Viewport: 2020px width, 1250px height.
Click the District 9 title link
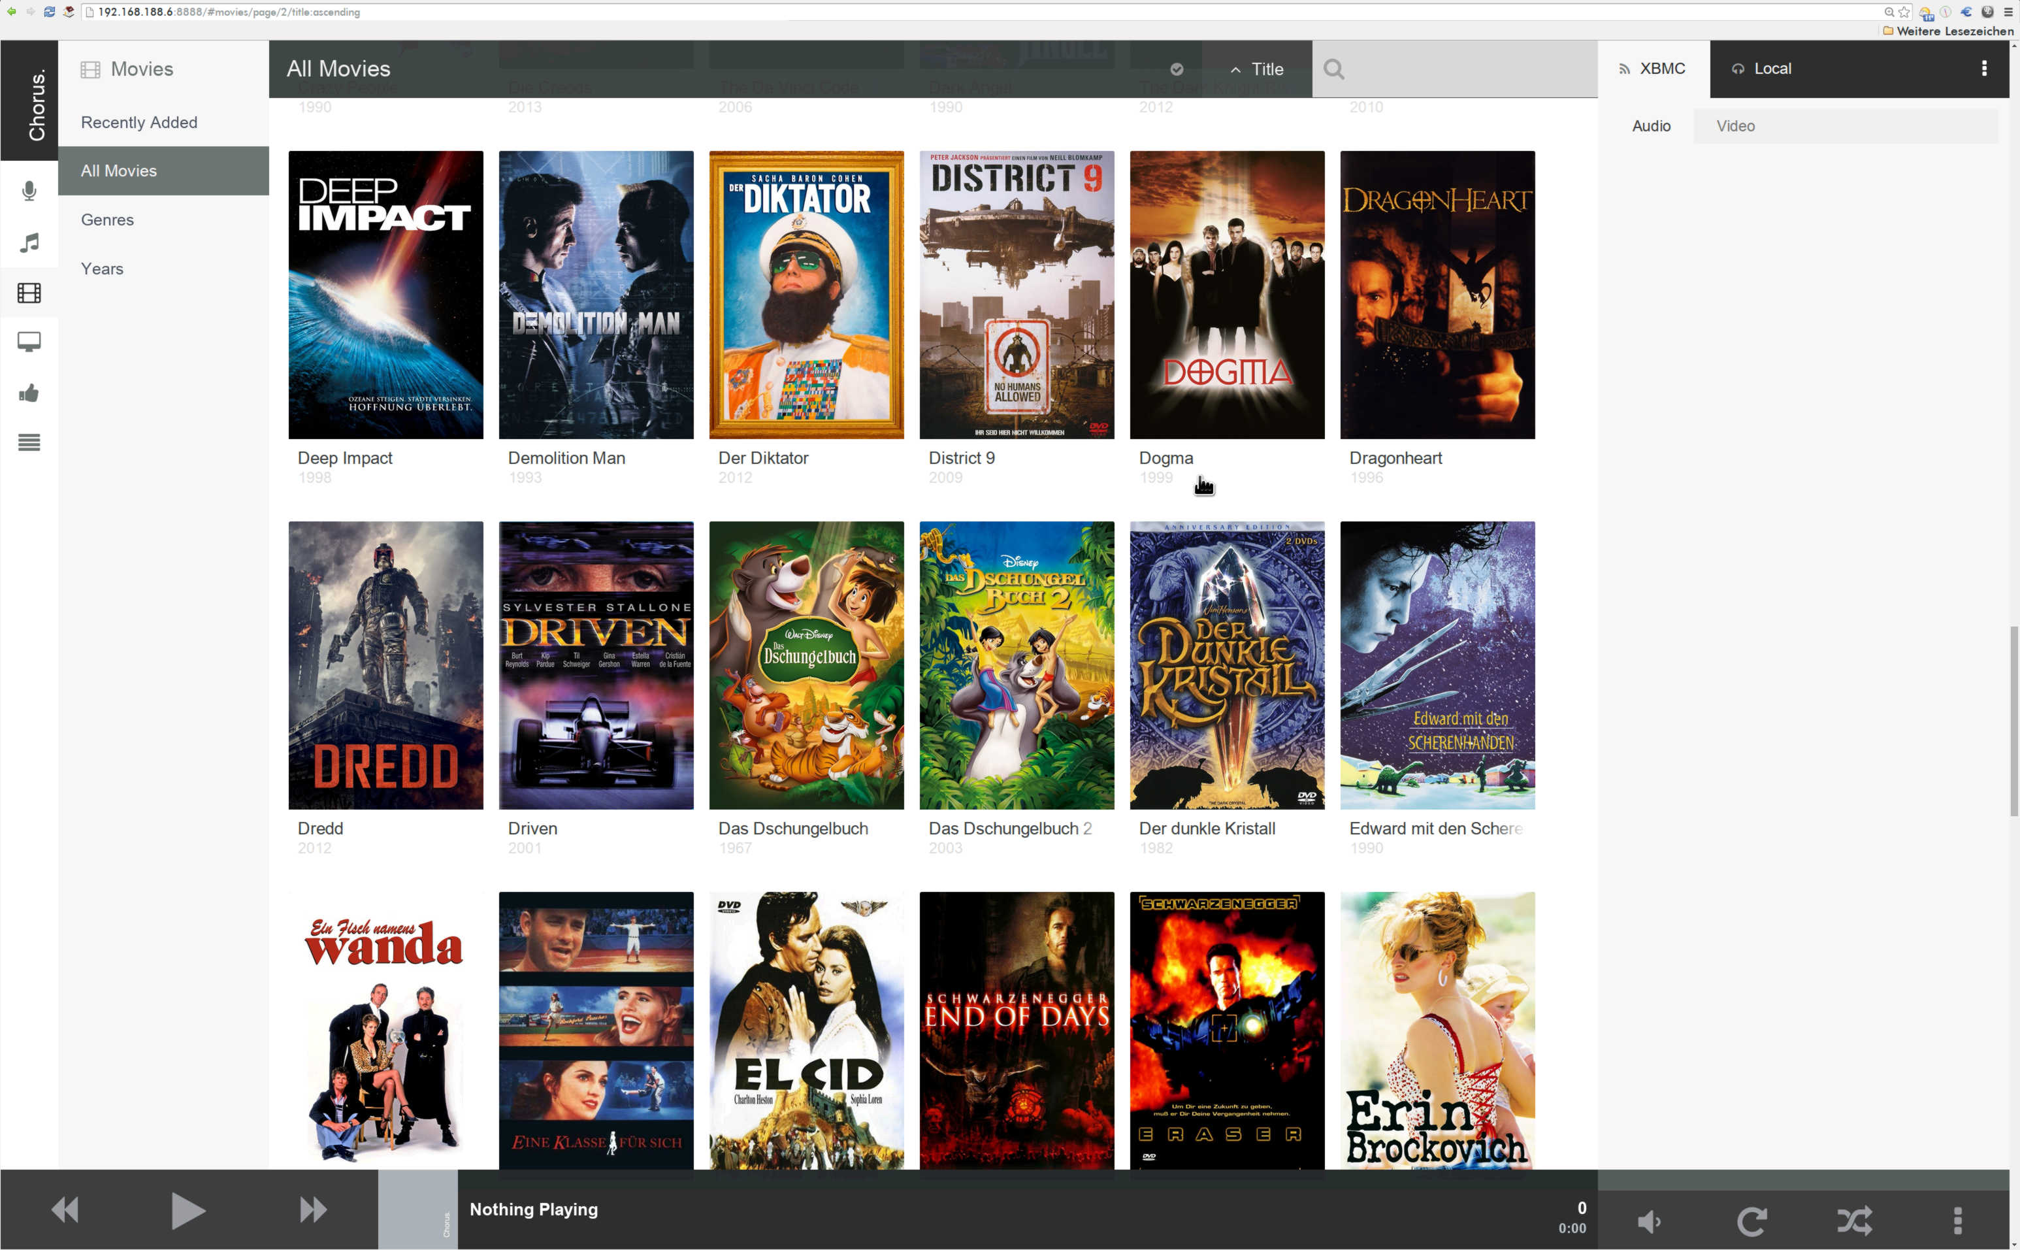click(961, 458)
